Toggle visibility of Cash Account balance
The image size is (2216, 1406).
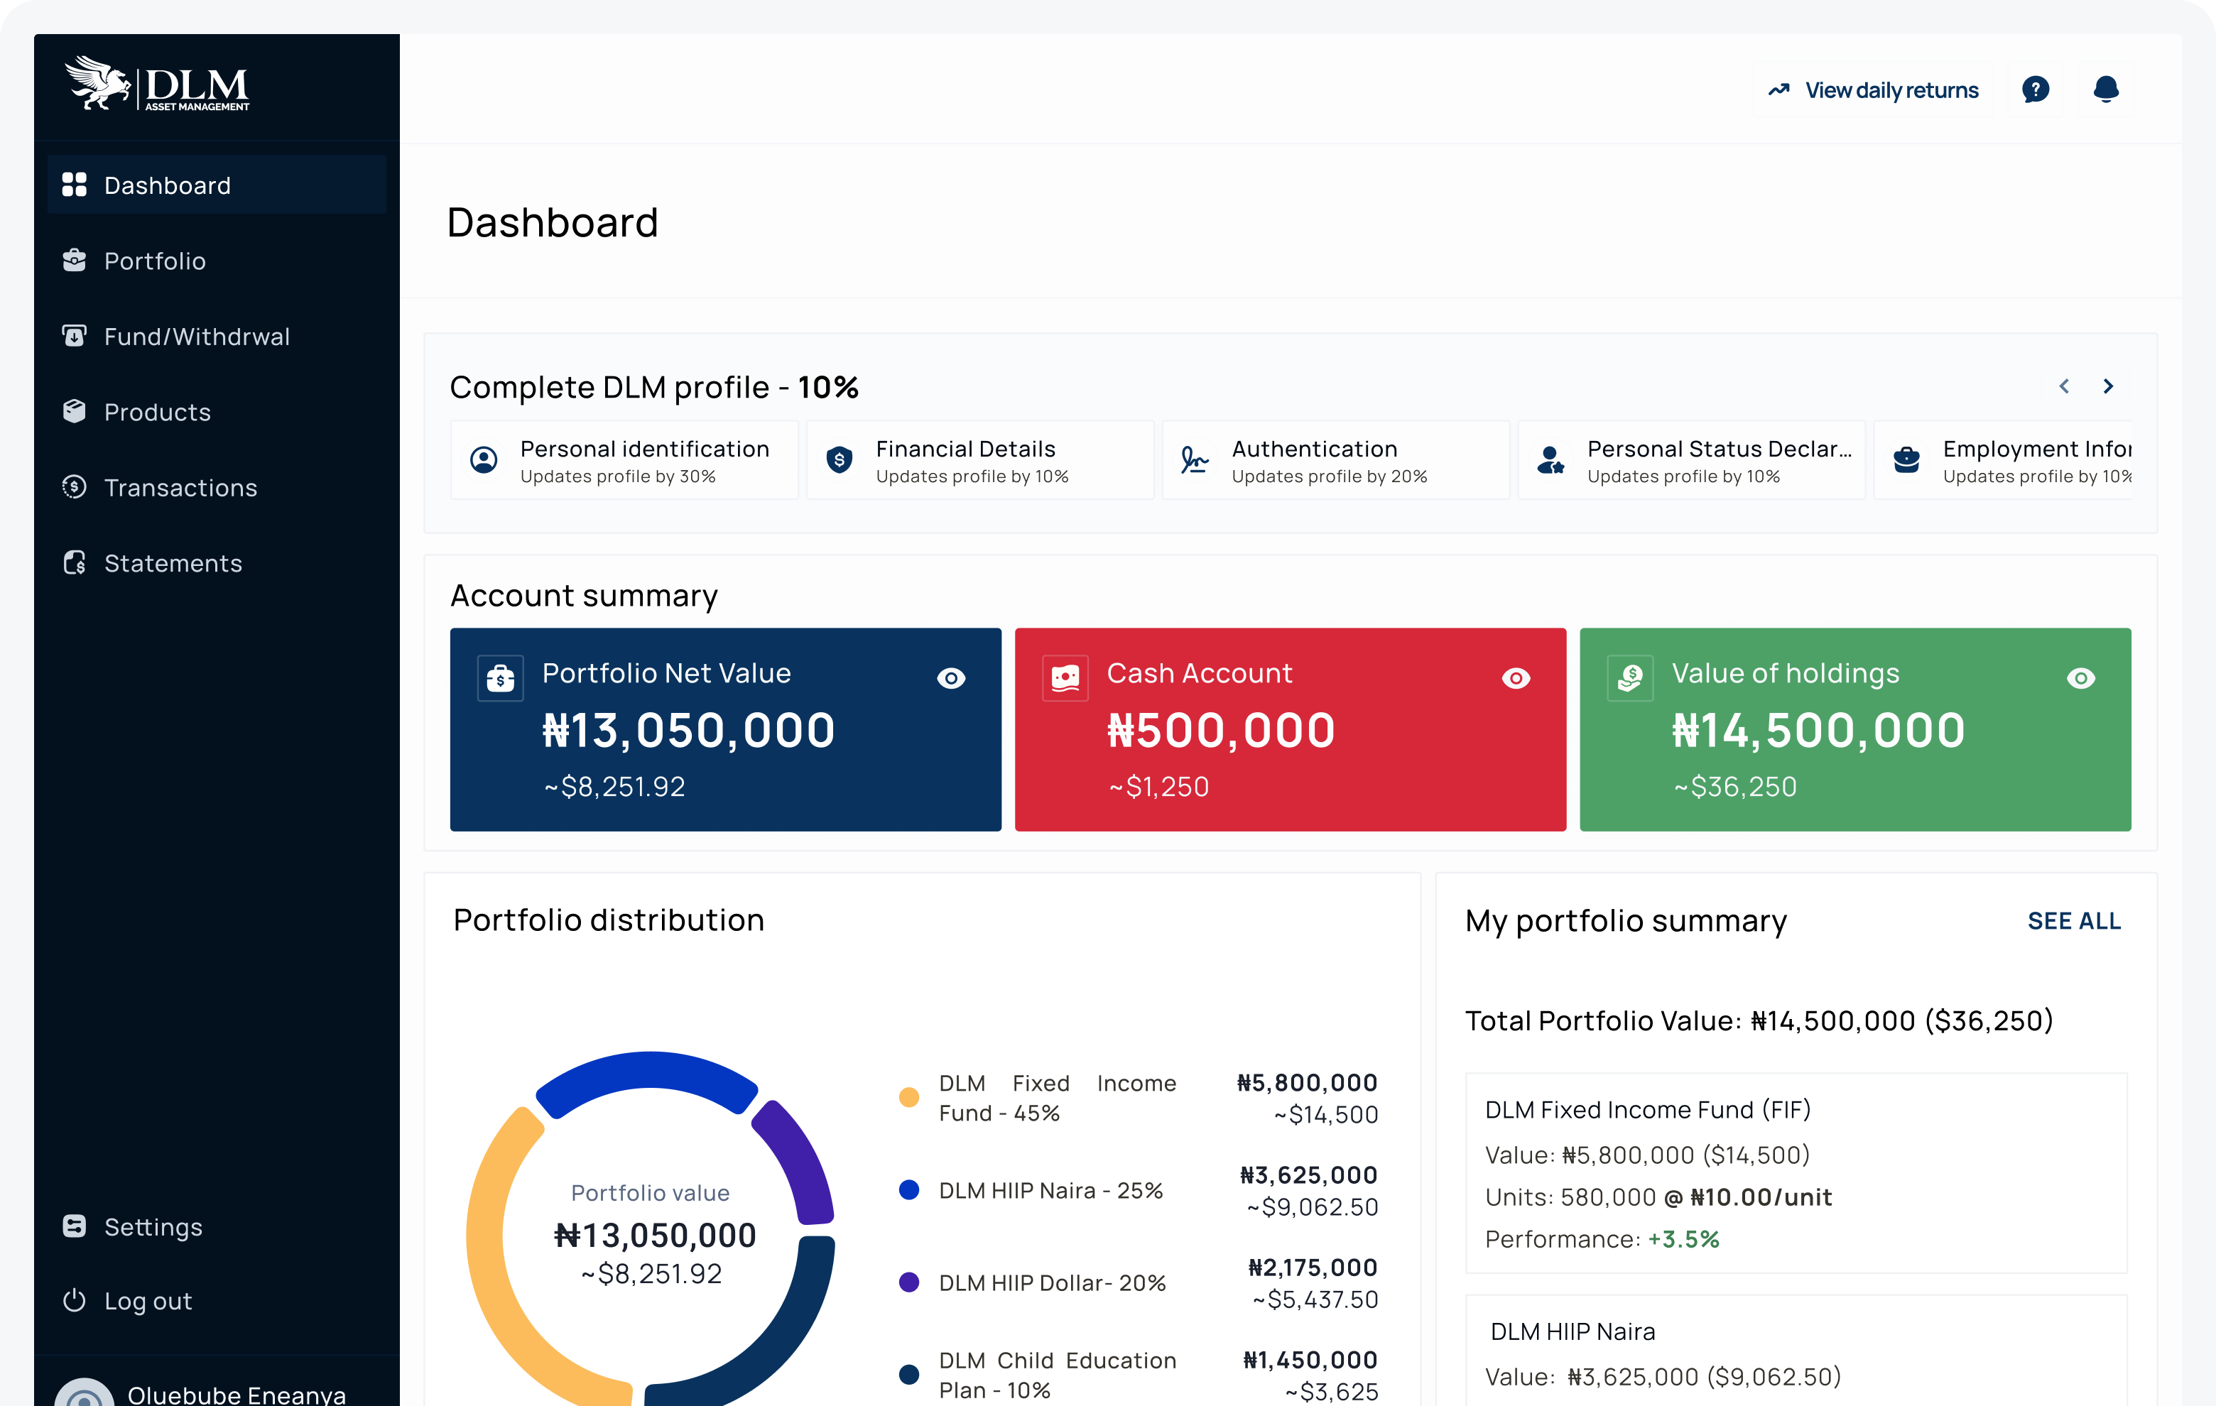point(1516,678)
